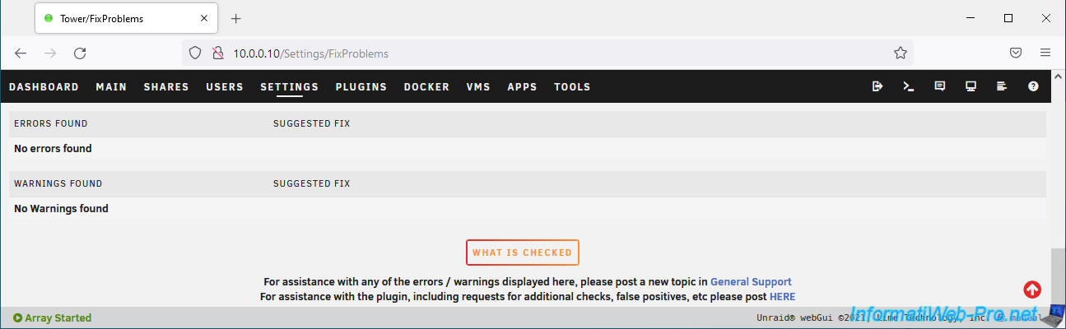1066x329 pixels.
Task: Open the system log icon
Action: 1002,86
